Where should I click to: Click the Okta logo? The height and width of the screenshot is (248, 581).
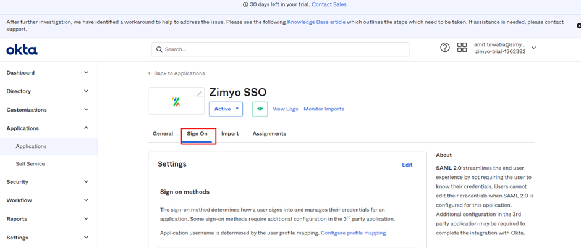click(22, 50)
